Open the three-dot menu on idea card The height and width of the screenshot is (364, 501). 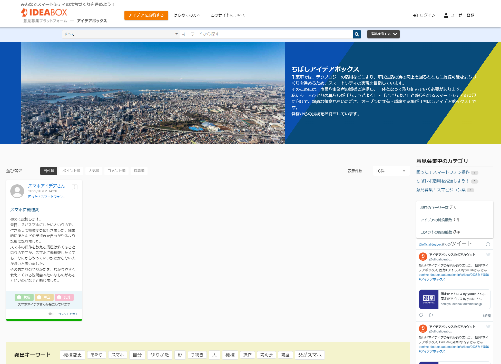click(75, 187)
